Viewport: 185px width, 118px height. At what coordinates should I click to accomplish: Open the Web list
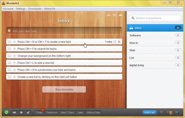(155, 50)
